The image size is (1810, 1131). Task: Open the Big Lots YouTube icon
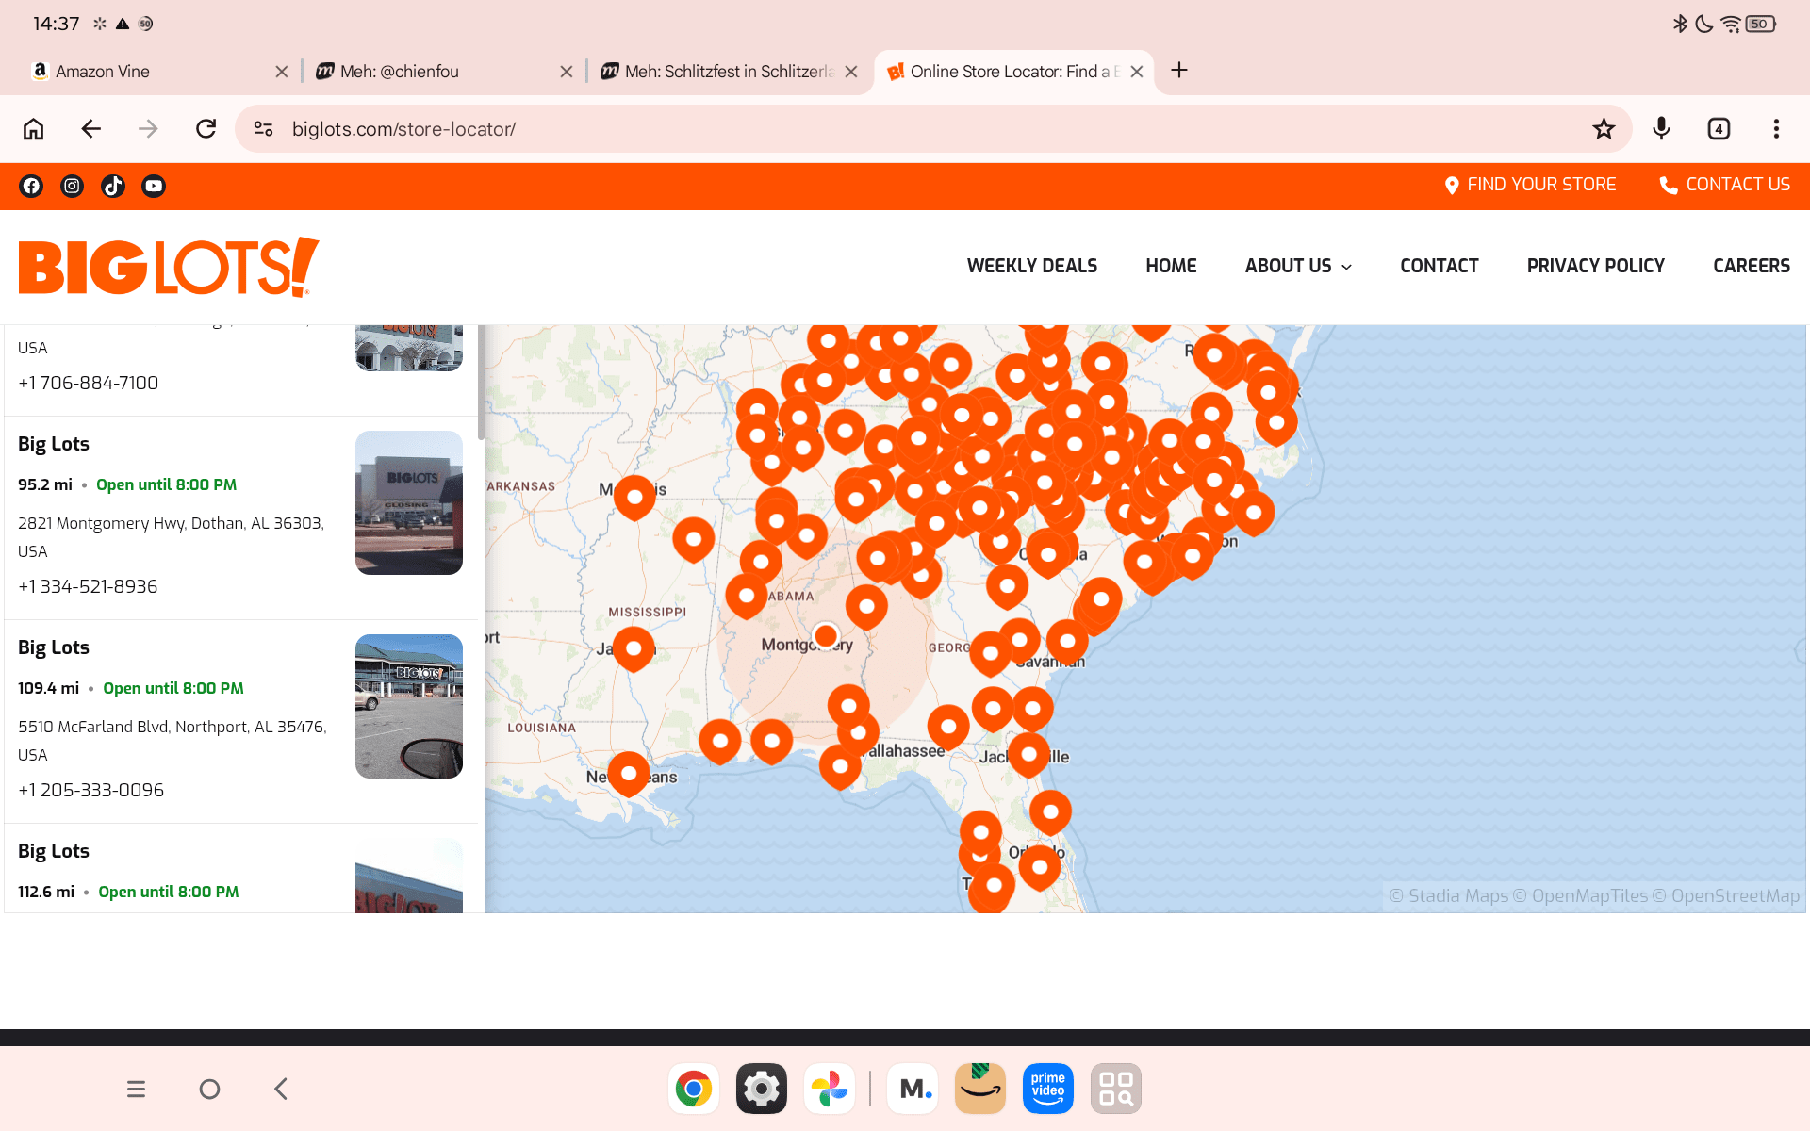point(154,186)
